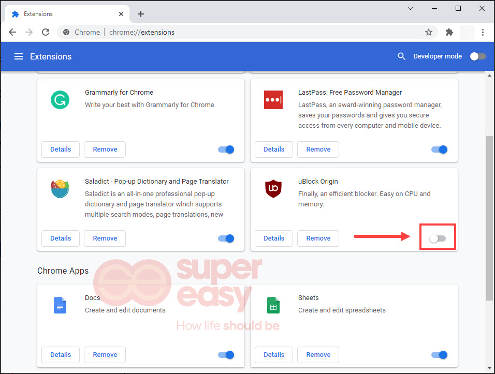Click 'LastPass: Free Password Manager' title
This screenshot has height=374, width=495.
click(350, 93)
